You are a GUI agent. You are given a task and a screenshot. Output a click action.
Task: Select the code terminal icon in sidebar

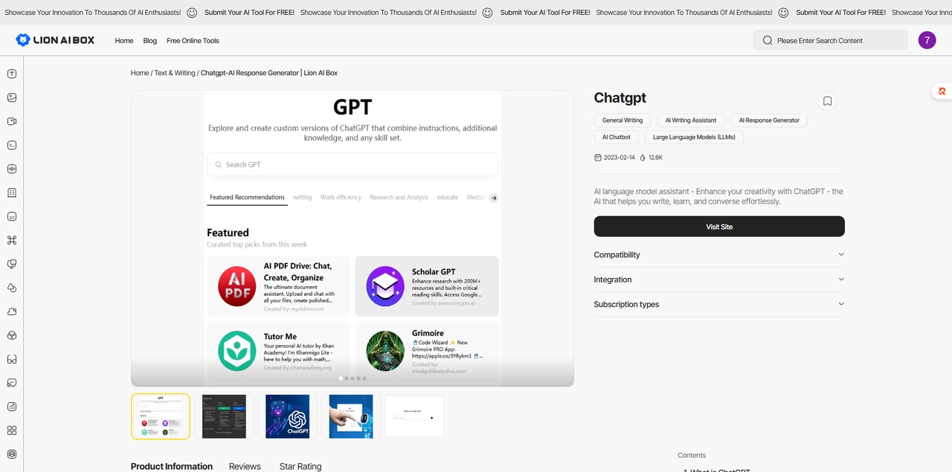(12, 145)
